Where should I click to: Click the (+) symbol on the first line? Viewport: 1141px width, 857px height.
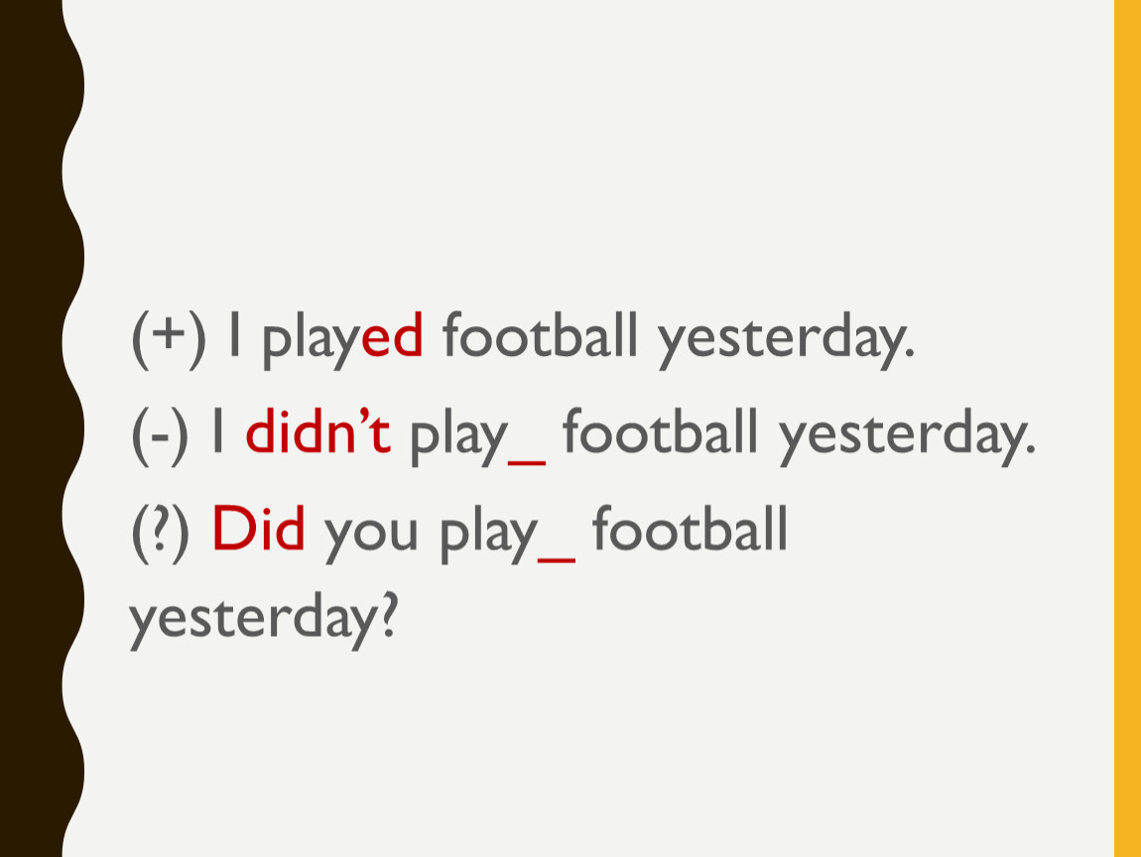click(x=168, y=339)
